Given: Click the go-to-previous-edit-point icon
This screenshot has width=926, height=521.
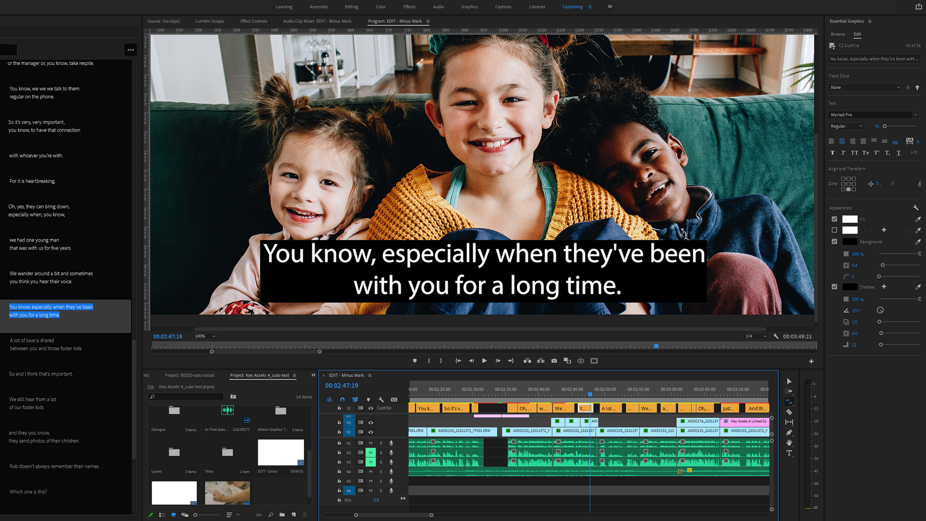Looking at the screenshot, I should tap(458, 361).
